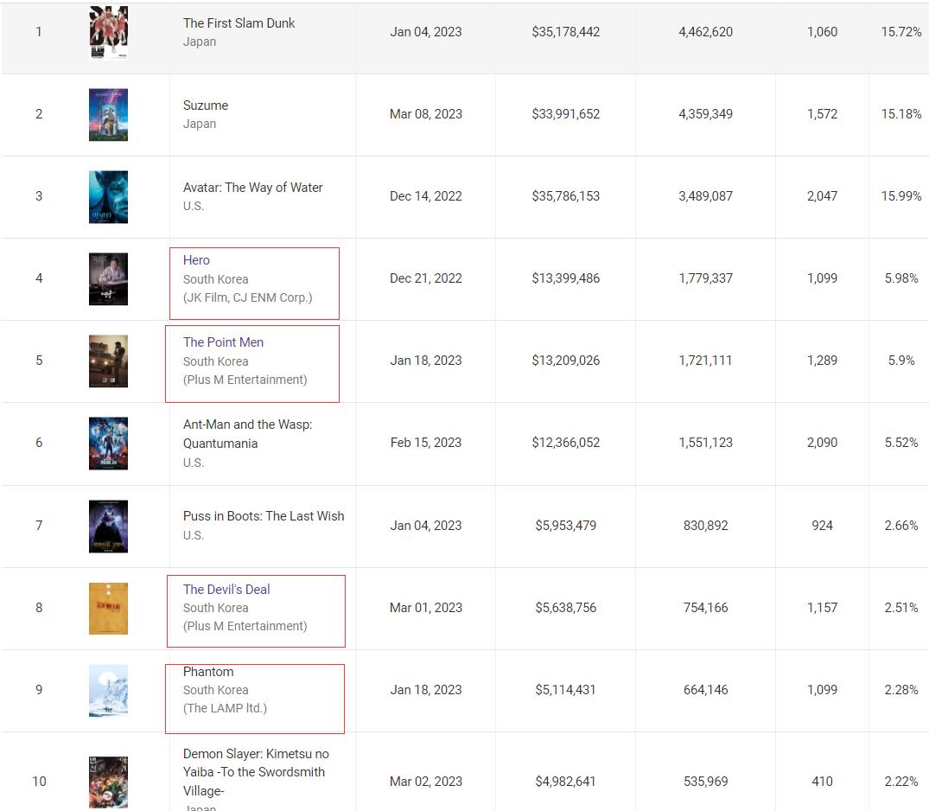Open the Hero film title link
This screenshot has height=811, width=929.
(196, 260)
